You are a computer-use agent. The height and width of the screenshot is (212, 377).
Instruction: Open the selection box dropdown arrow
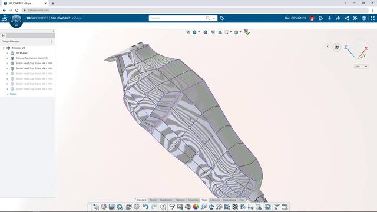pyautogui.click(x=231, y=32)
